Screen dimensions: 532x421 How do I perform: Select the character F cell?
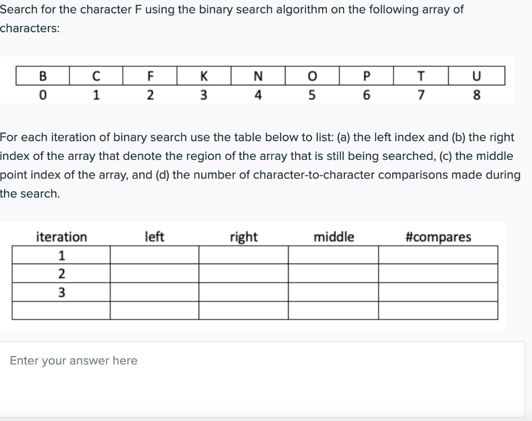(150, 76)
